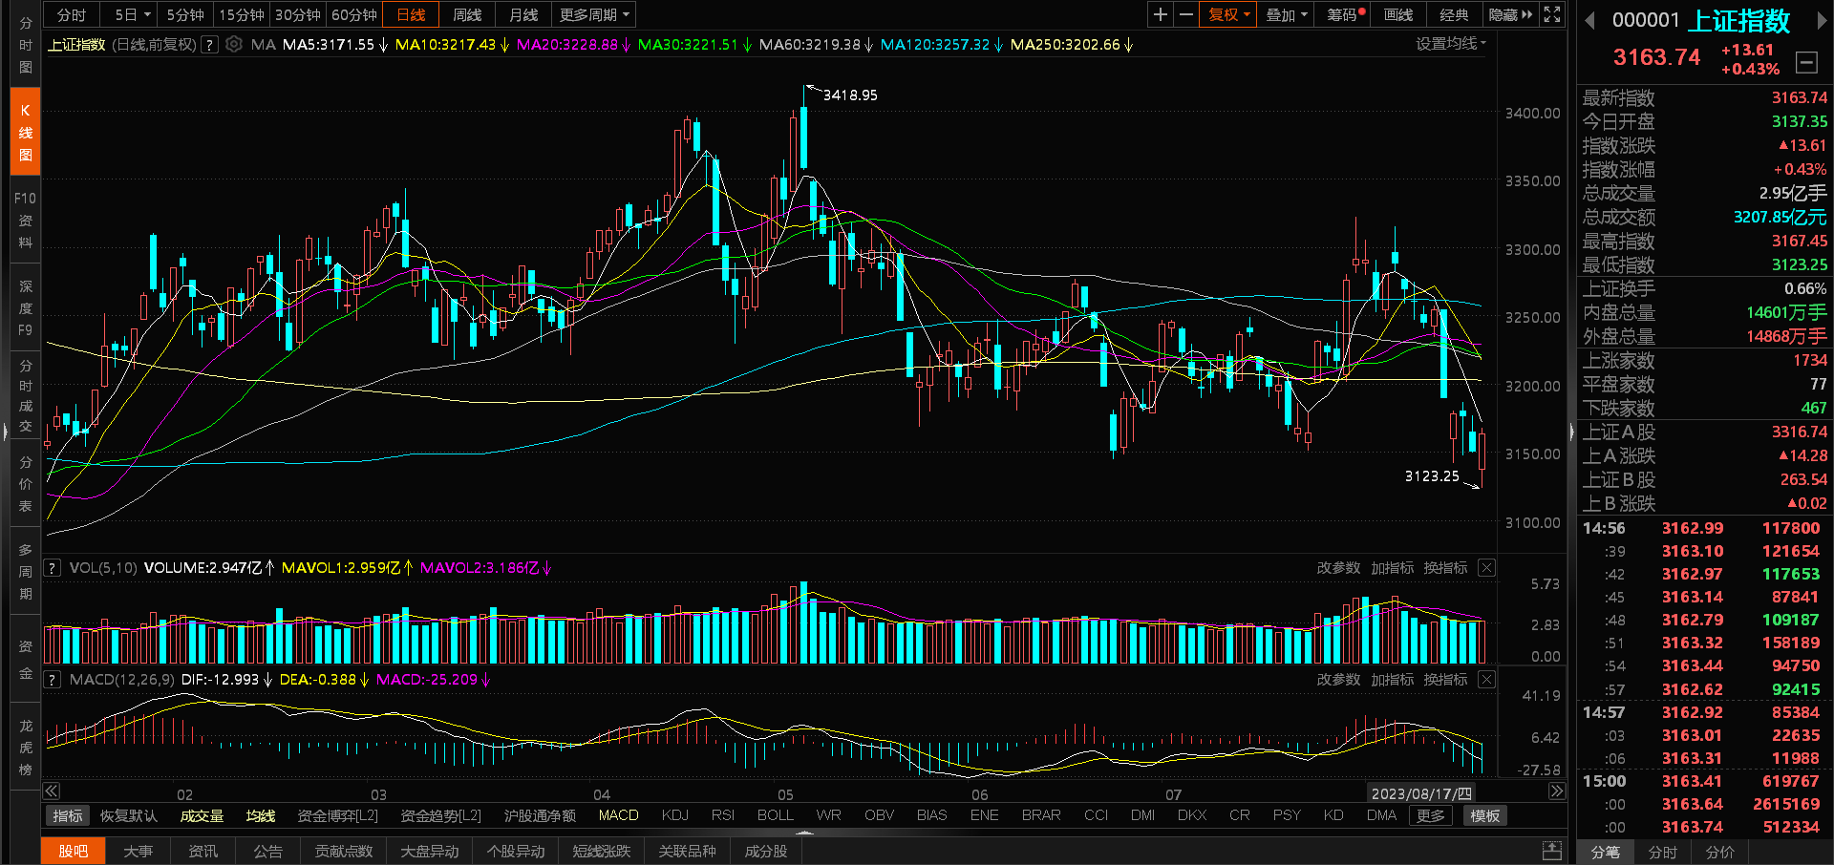Image resolution: width=1834 pixels, height=865 pixels.
Task: Click 更多 for more indicators
Action: coord(1430,816)
